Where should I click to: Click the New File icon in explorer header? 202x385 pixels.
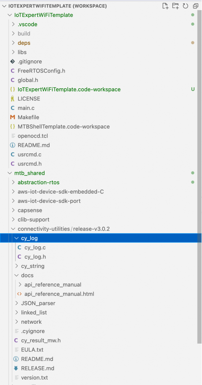[166, 6]
